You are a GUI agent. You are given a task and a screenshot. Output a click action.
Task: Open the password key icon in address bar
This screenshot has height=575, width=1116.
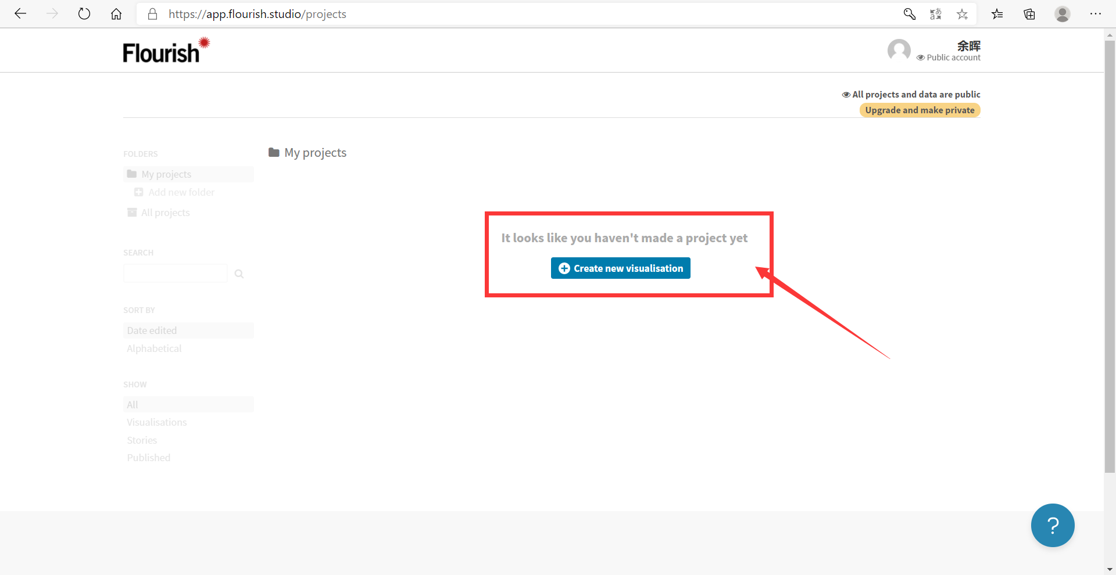click(910, 14)
